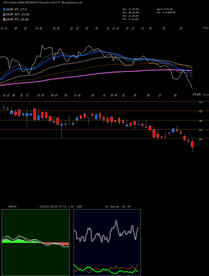Click the 32 price axis label
This screenshot has width=209, height=276.
click(200, 111)
